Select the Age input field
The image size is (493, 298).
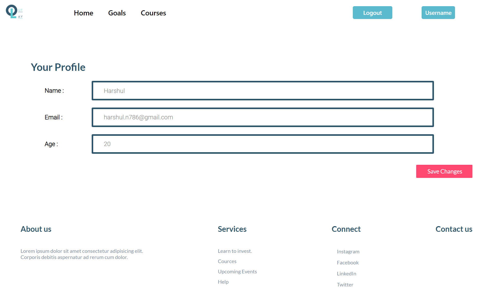(262, 144)
